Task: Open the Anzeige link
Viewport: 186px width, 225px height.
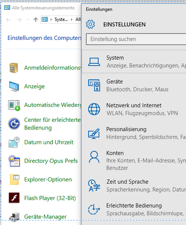Action: click(34, 86)
